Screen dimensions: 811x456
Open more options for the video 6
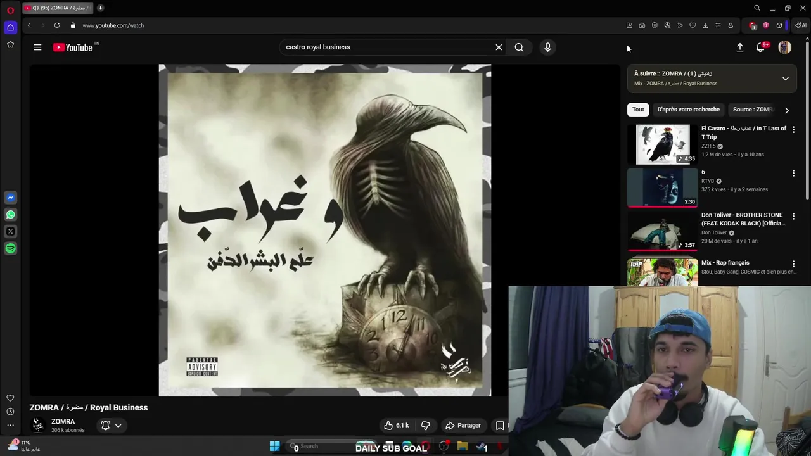pyautogui.click(x=793, y=173)
